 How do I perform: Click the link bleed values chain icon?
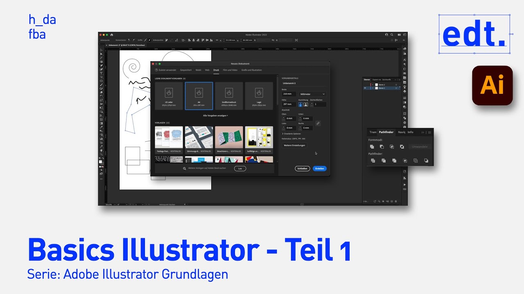point(318,123)
